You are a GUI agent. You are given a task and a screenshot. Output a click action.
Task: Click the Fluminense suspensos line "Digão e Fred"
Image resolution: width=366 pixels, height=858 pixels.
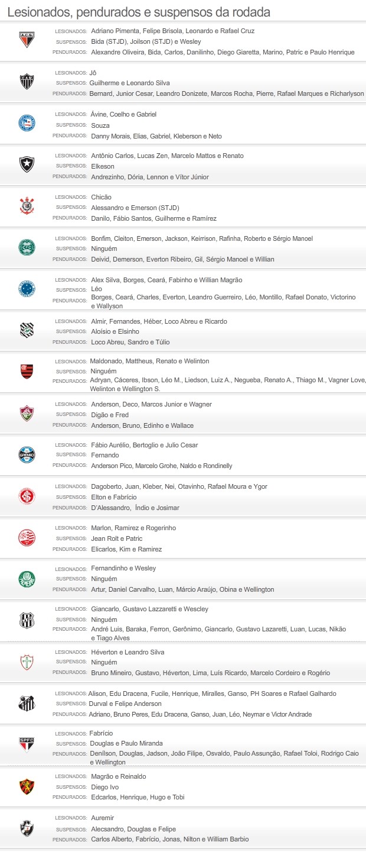tap(110, 415)
